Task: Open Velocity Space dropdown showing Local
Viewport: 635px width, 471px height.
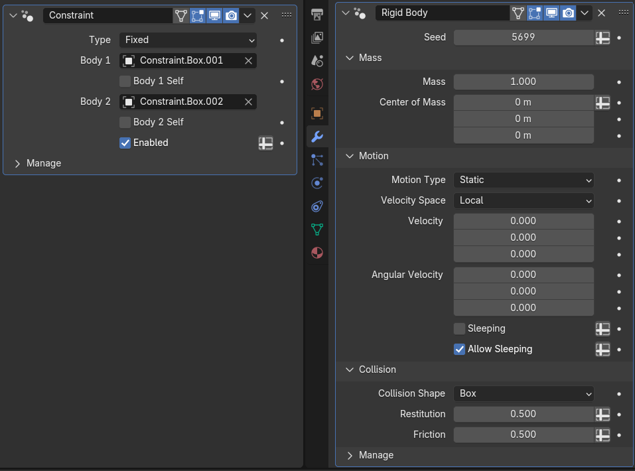Action: tap(524, 201)
